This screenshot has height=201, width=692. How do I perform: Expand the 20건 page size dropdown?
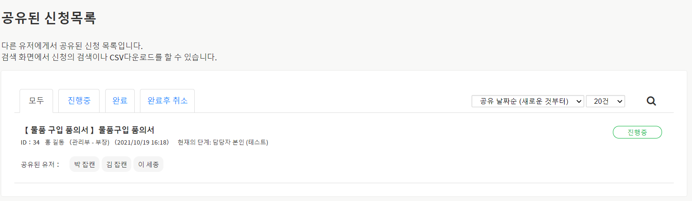click(x=605, y=101)
